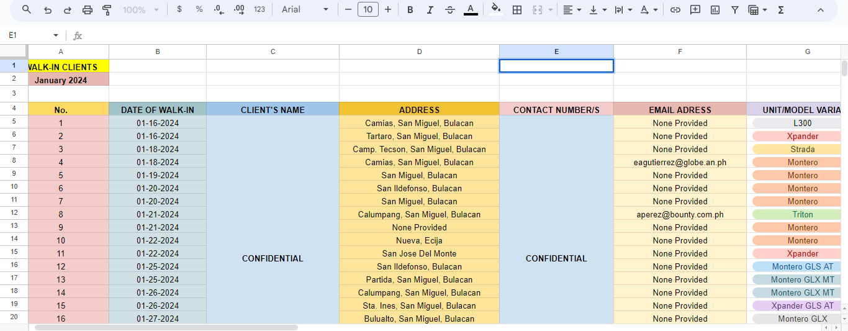This screenshot has width=848, height=331.
Task: Open the Name Box dropdown arrow
Action: pos(56,35)
